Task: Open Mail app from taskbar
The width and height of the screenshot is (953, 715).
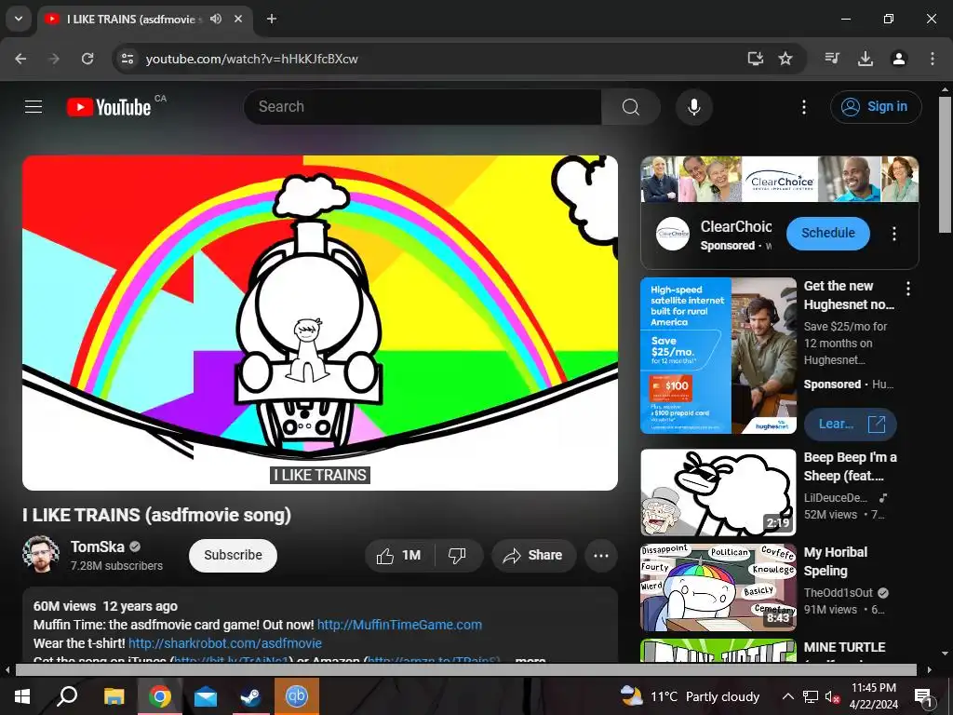Action: tap(206, 696)
